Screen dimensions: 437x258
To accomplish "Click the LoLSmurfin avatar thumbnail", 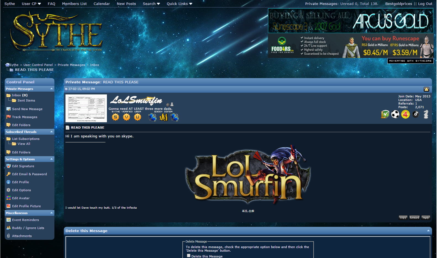I will click(86, 108).
